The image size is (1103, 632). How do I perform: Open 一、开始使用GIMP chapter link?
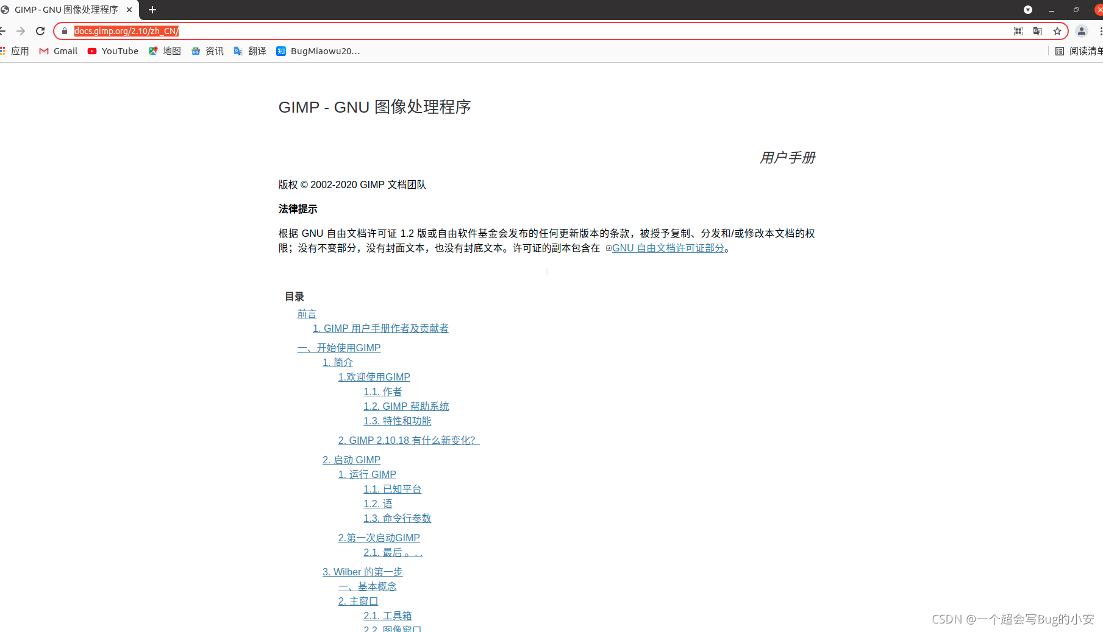pos(339,348)
